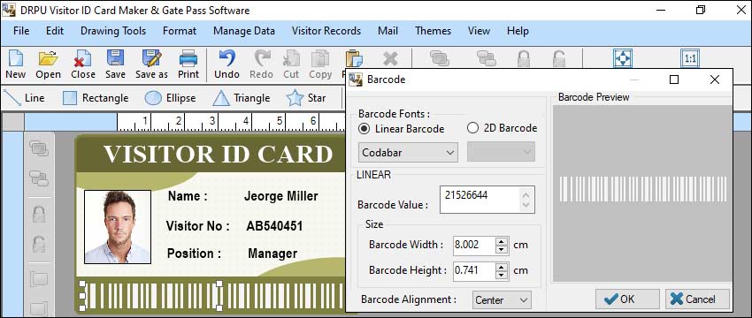Increase Barcode Width with up arrow
Viewport: 752px width, 318px height.
502,241
